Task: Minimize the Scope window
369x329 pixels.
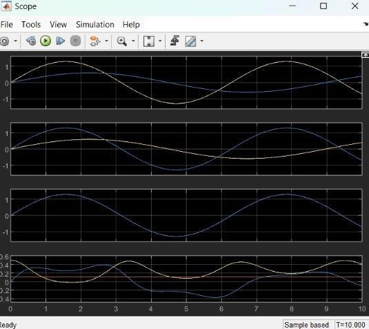Action: (x=292, y=6)
